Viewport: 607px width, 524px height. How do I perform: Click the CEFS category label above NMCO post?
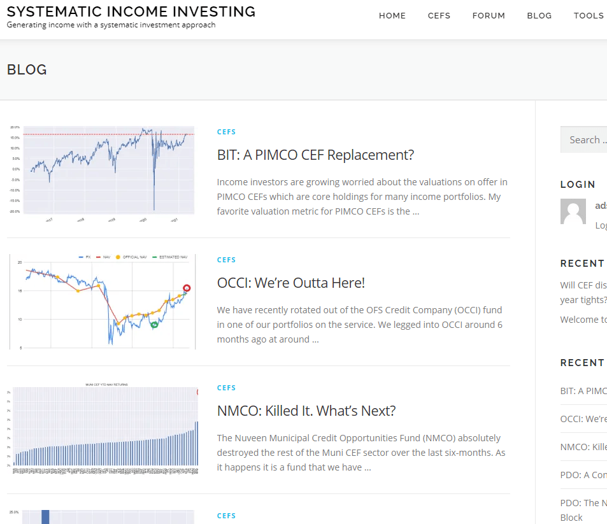point(226,388)
